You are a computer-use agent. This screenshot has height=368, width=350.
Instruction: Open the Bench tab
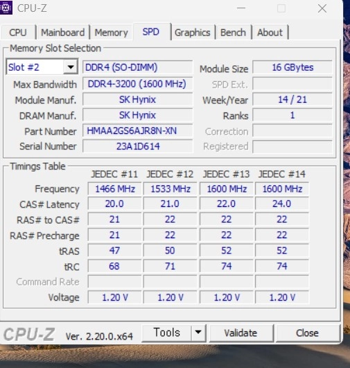pos(233,32)
